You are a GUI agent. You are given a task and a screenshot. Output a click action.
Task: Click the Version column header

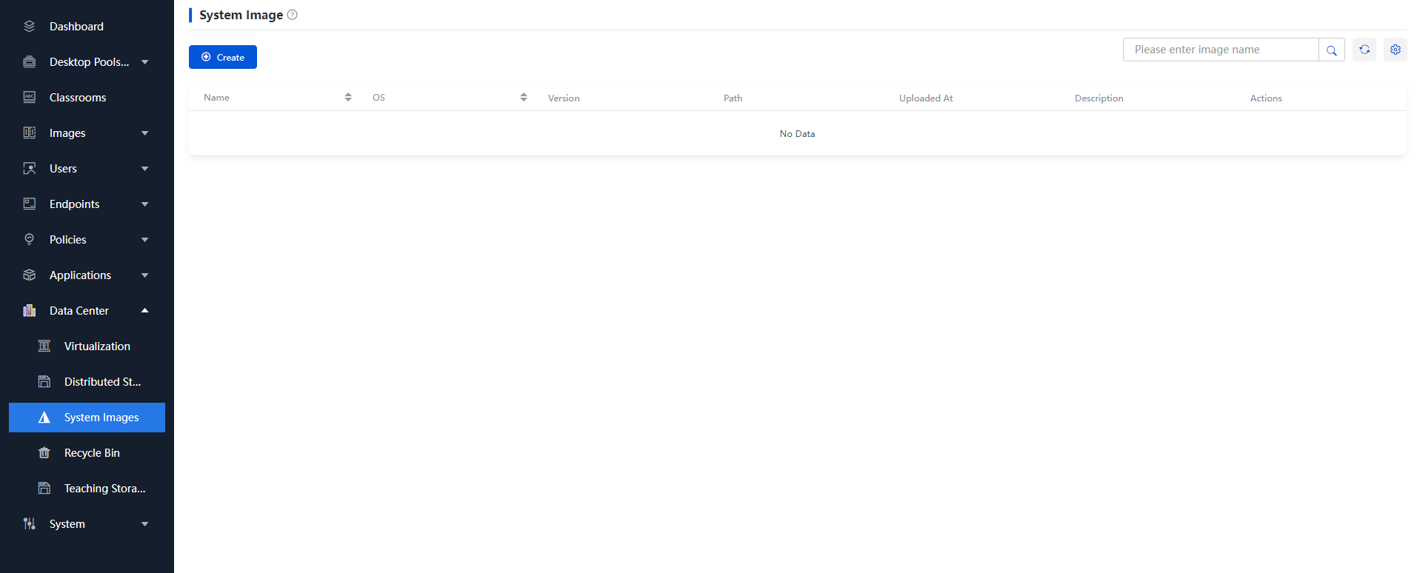[x=564, y=98]
